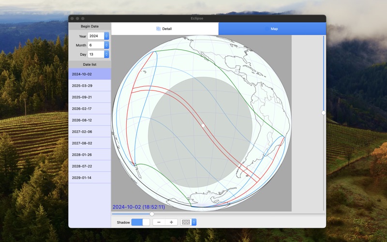The image size is (387, 242).
Task: Select the 2024-10-02 eclipse date
Action: click(x=89, y=74)
